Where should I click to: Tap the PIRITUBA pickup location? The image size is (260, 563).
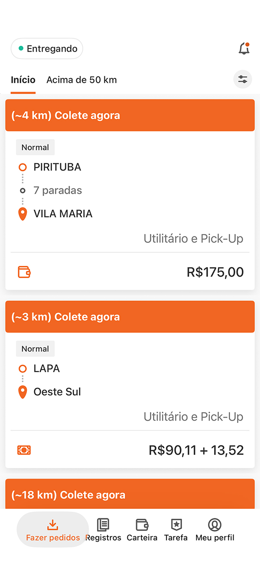[x=57, y=167]
